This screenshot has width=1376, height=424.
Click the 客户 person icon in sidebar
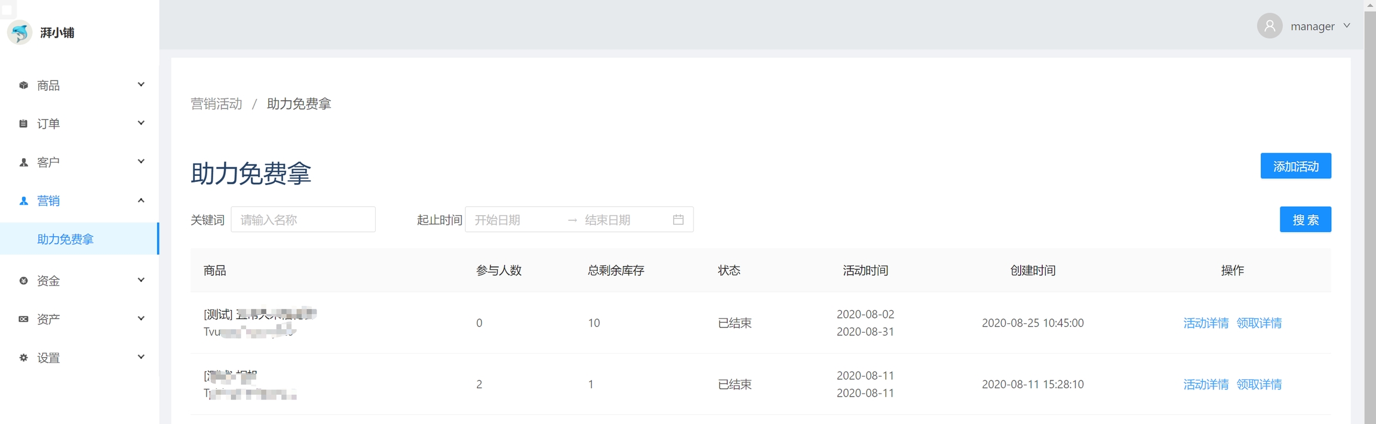(23, 162)
